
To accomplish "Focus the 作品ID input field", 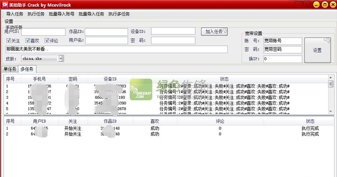I will [106, 32].
